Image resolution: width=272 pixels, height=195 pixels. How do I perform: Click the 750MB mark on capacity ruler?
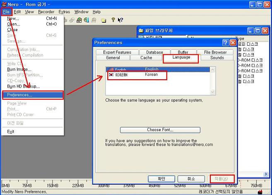point(256,185)
